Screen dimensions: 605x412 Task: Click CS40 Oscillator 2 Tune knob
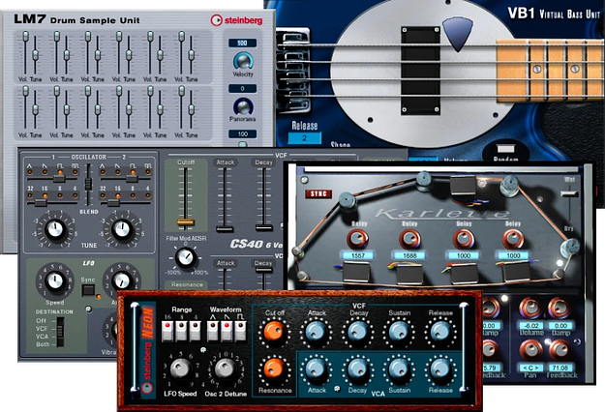[x=122, y=229]
